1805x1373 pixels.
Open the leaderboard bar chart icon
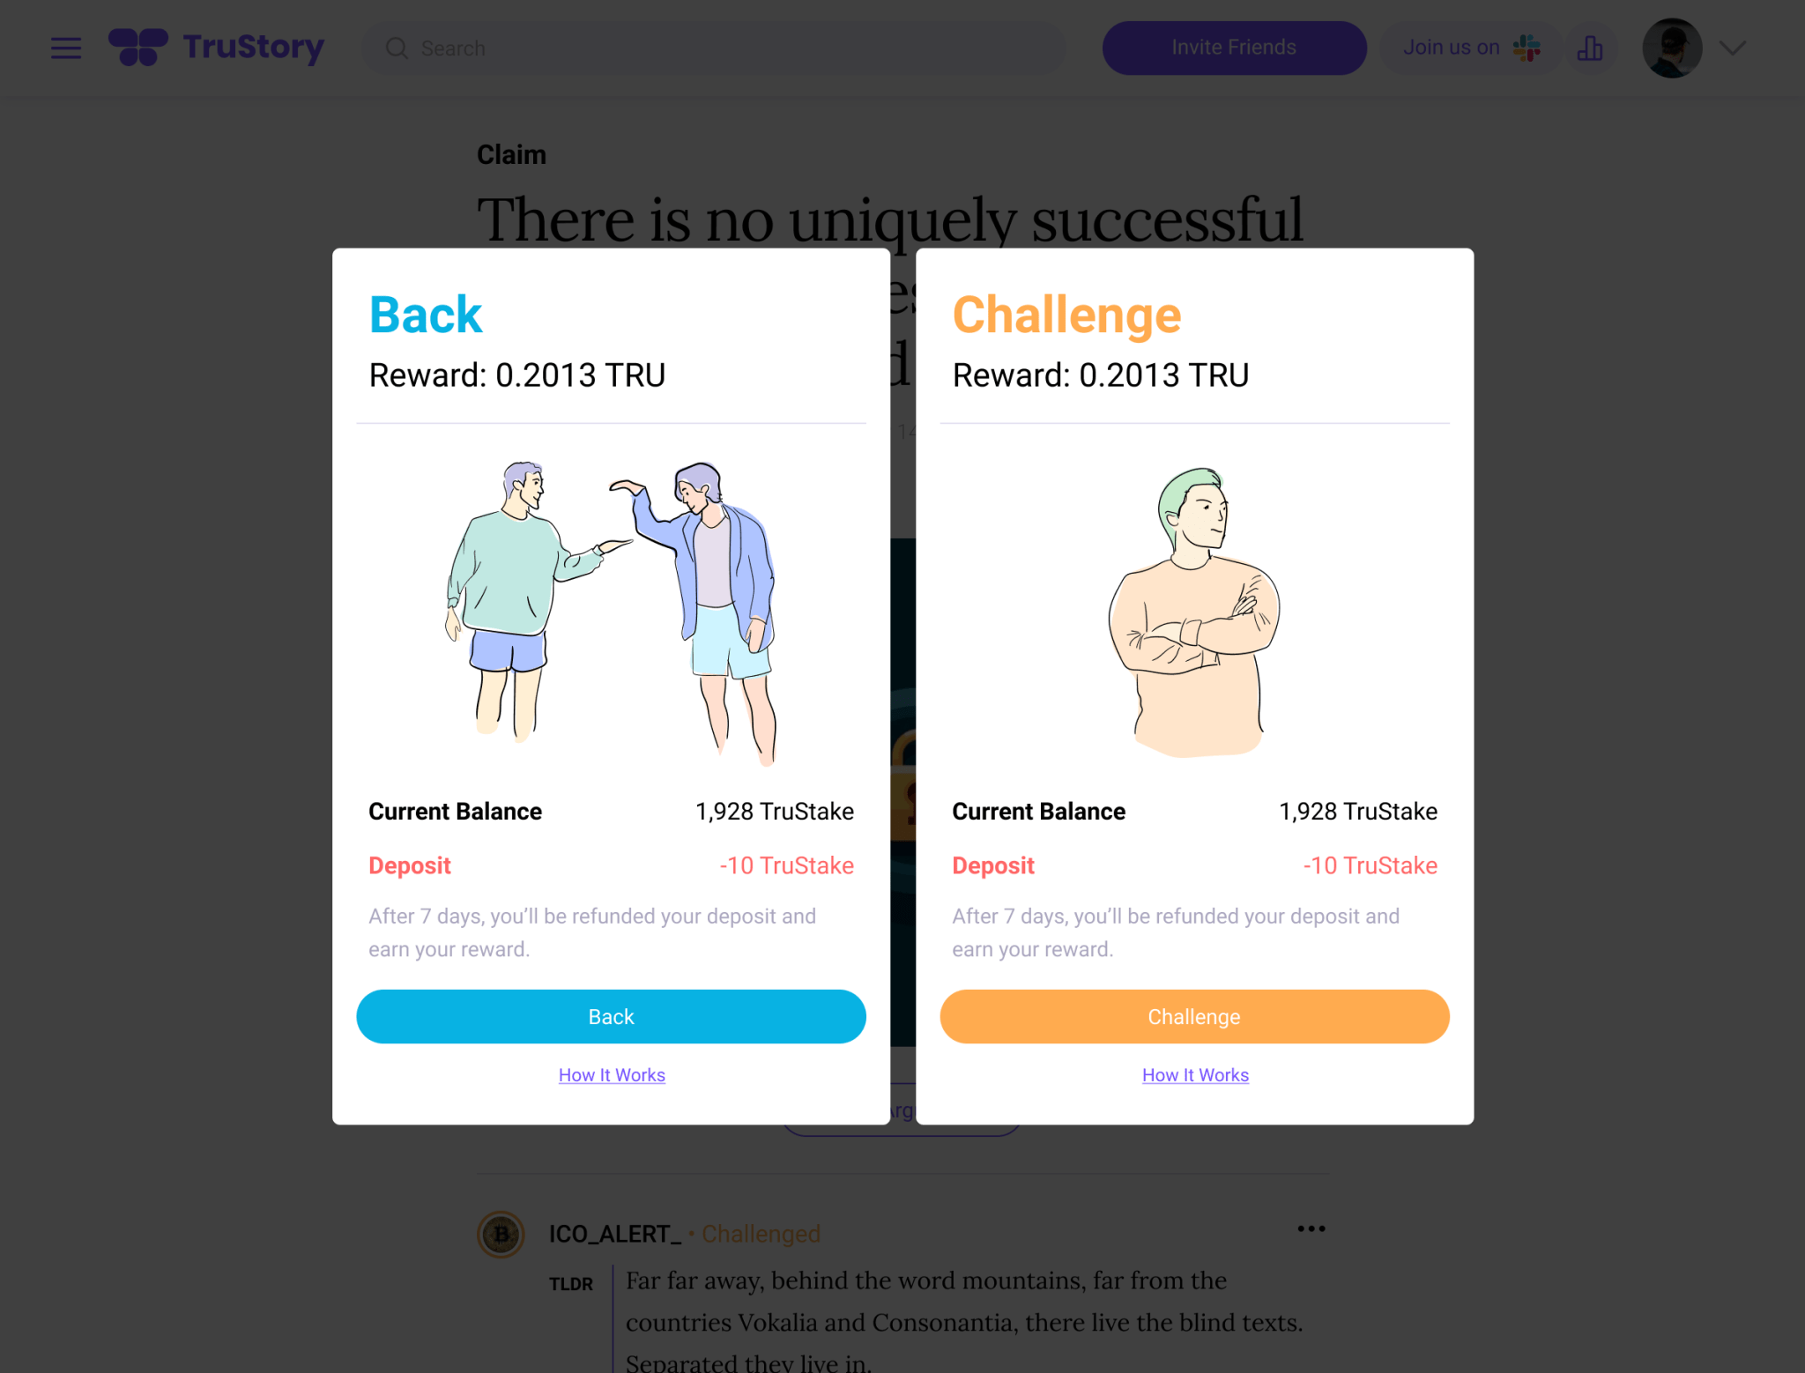(1590, 48)
